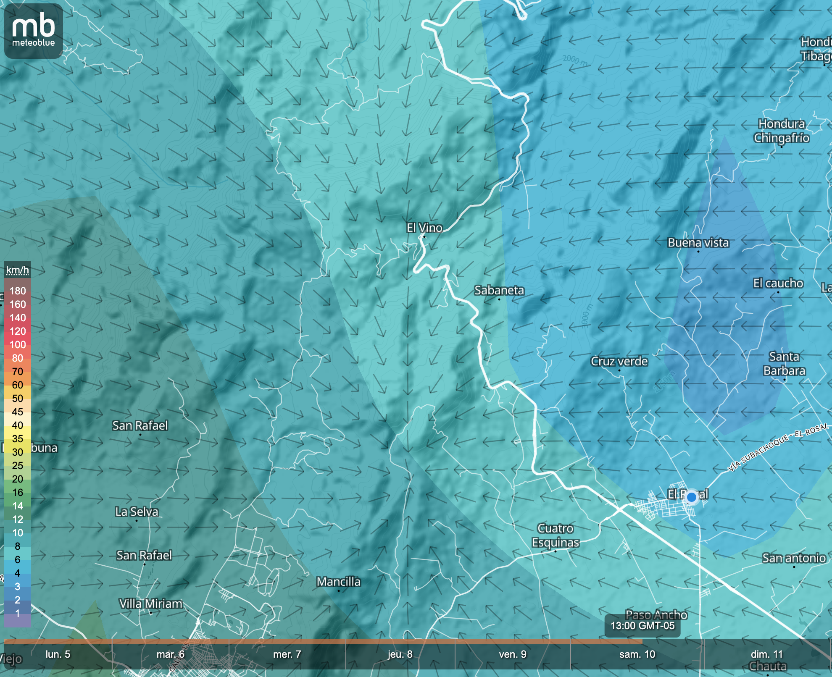The image size is (832, 677).
Task: Select mar. 6 on the timeline
Action: (170, 654)
